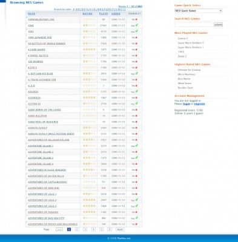Go to results page 5
The width and height of the screenshot is (238, 242).
[x=101, y=229]
